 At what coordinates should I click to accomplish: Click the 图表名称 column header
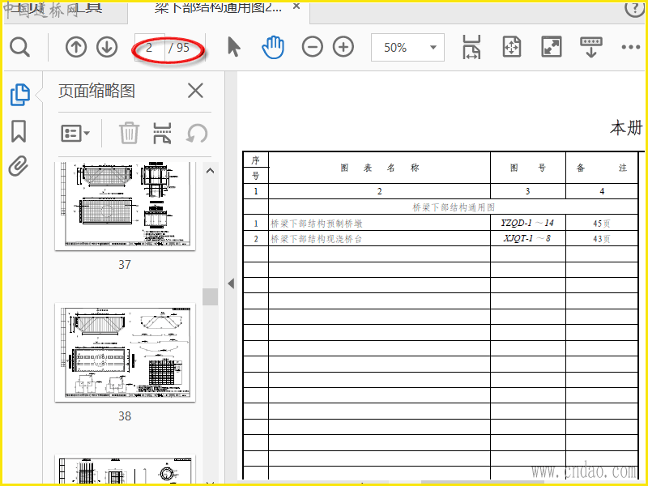click(380, 168)
